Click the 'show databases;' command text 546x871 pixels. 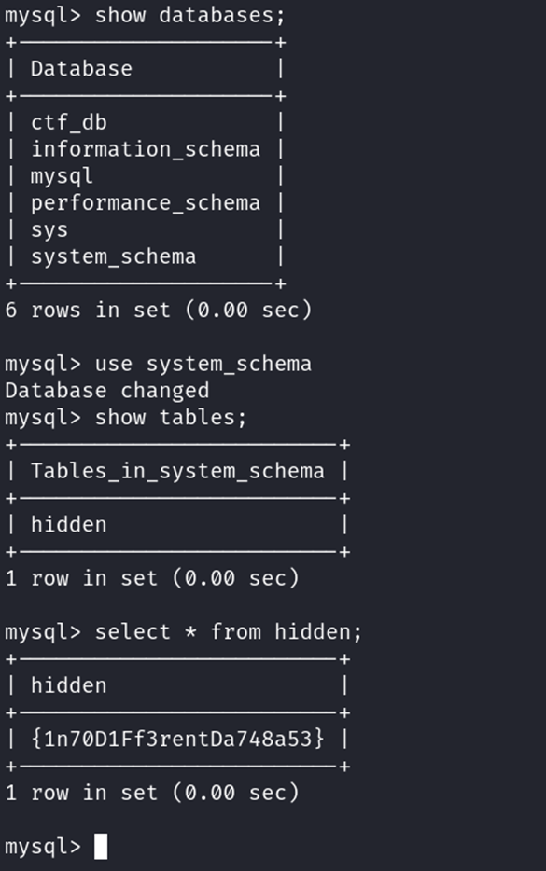click(189, 15)
